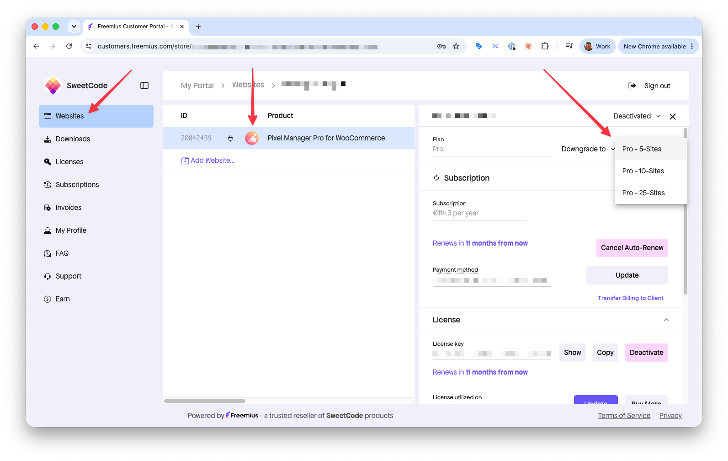
Task: Click the Product column header
Action: click(280, 116)
